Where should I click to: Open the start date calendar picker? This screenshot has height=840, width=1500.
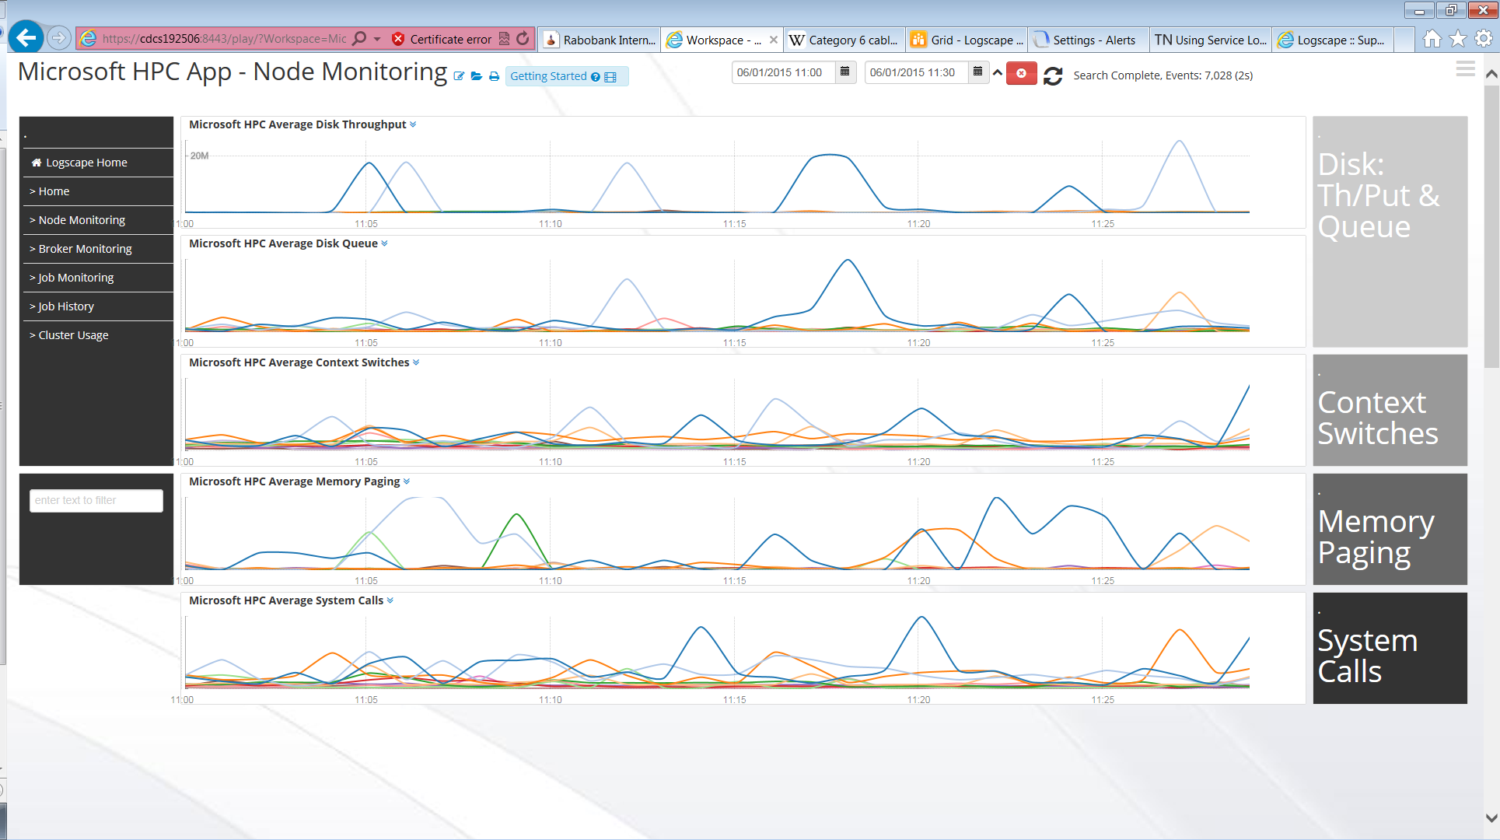(845, 72)
